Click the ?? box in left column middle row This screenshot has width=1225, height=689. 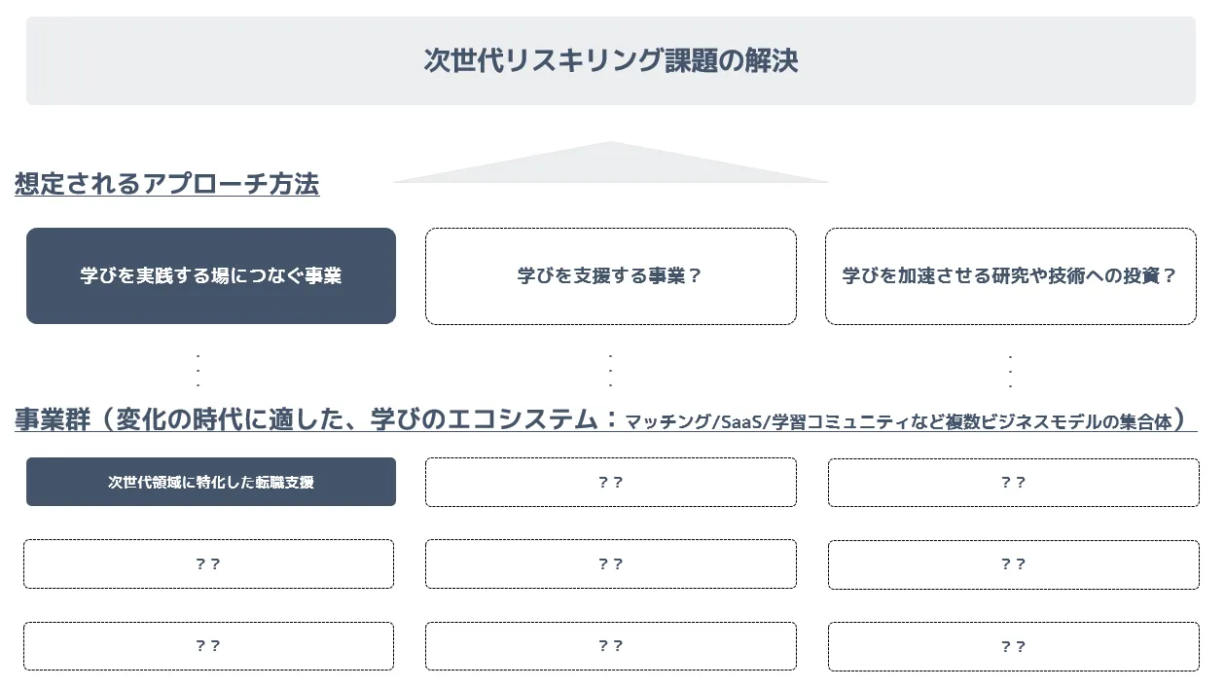[x=208, y=563]
